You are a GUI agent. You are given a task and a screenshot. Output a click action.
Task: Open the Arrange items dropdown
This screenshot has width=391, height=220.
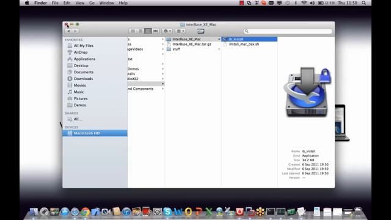pos(180,31)
